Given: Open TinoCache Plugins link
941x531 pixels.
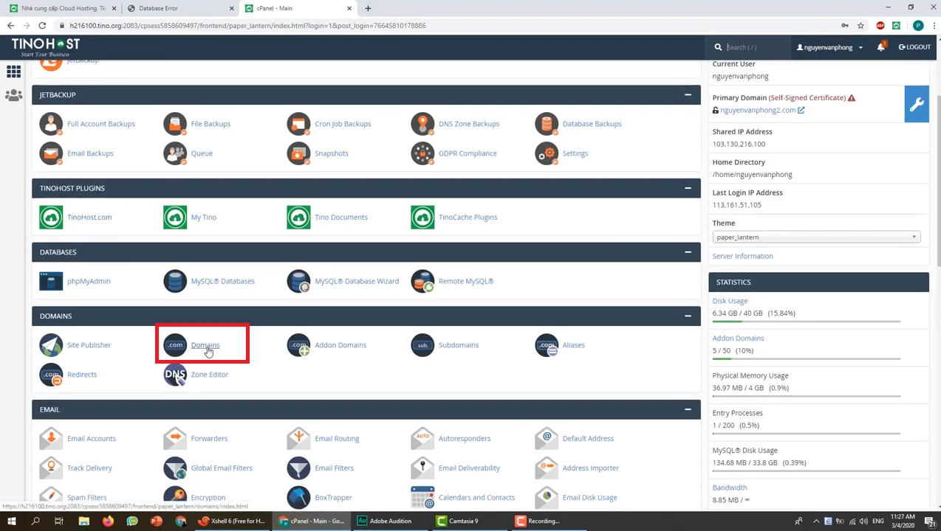Looking at the screenshot, I should [x=468, y=217].
